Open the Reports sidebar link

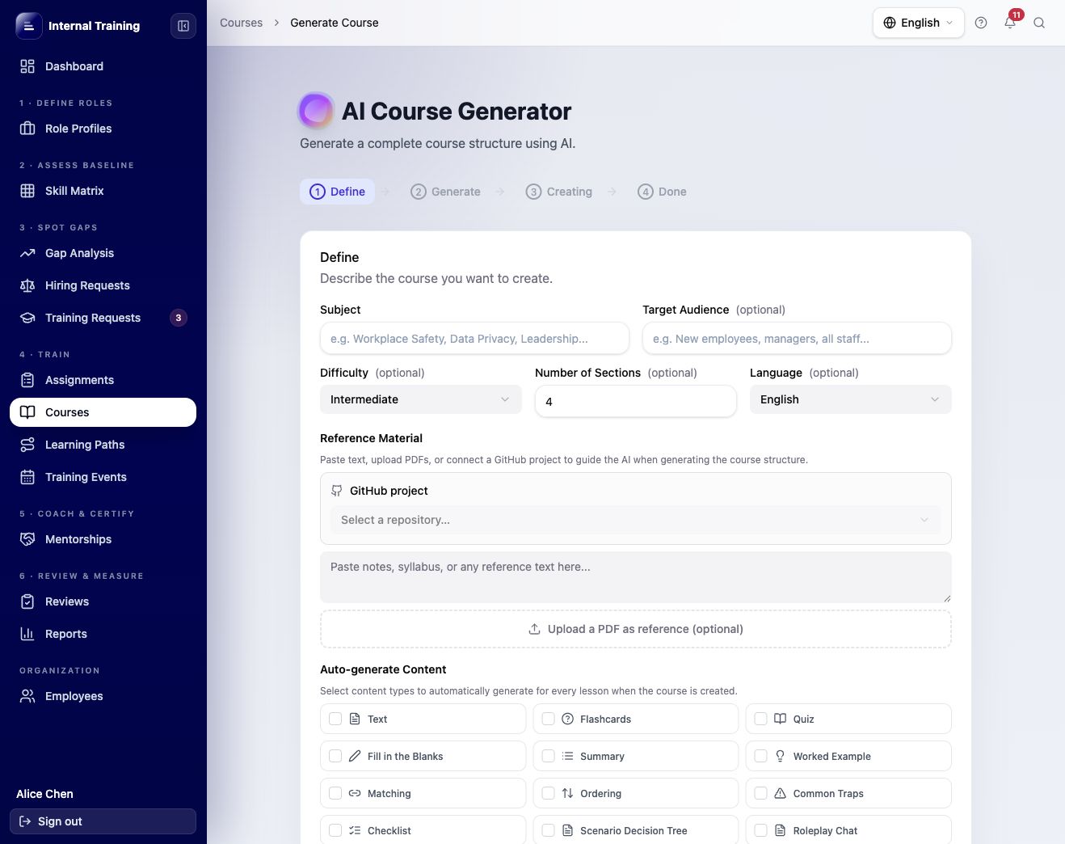(x=103, y=634)
